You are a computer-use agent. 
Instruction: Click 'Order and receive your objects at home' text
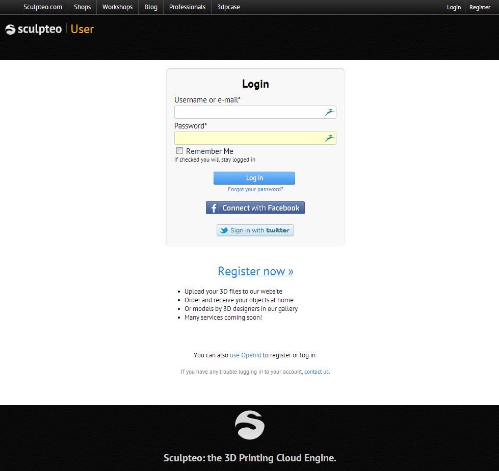(239, 300)
